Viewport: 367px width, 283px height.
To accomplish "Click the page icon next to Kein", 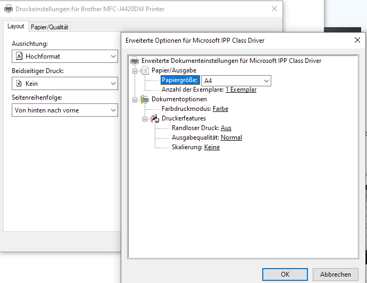I will pyautogui.click(x=19, y=83).
